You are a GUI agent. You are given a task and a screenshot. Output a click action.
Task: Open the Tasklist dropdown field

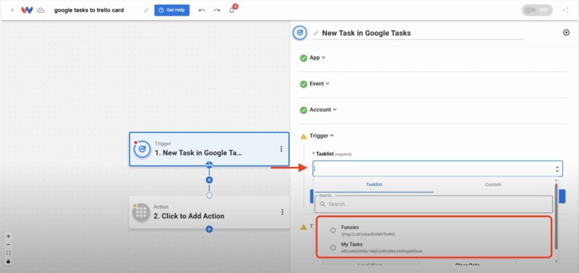click(438, 168)
